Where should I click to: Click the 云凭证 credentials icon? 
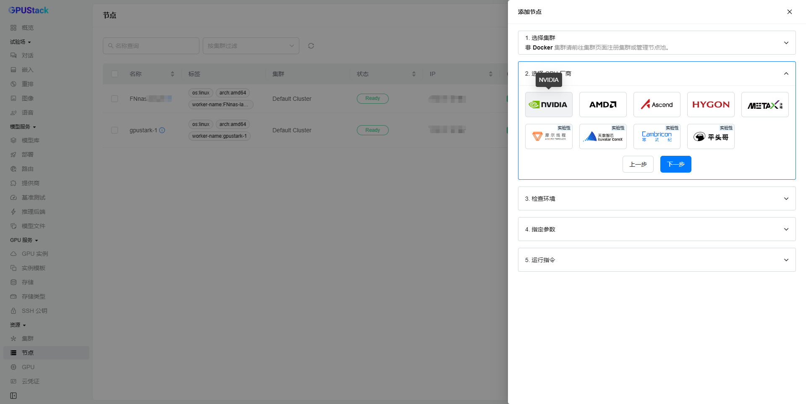(x=13, y=381)
